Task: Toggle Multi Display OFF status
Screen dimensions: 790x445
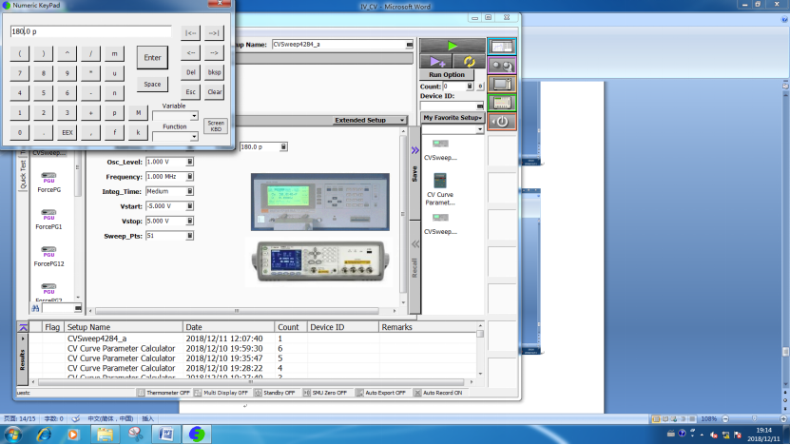Action: tap(222, 393)
